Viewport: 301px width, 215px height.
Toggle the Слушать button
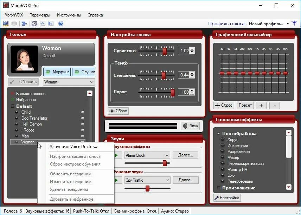[84, 72]
